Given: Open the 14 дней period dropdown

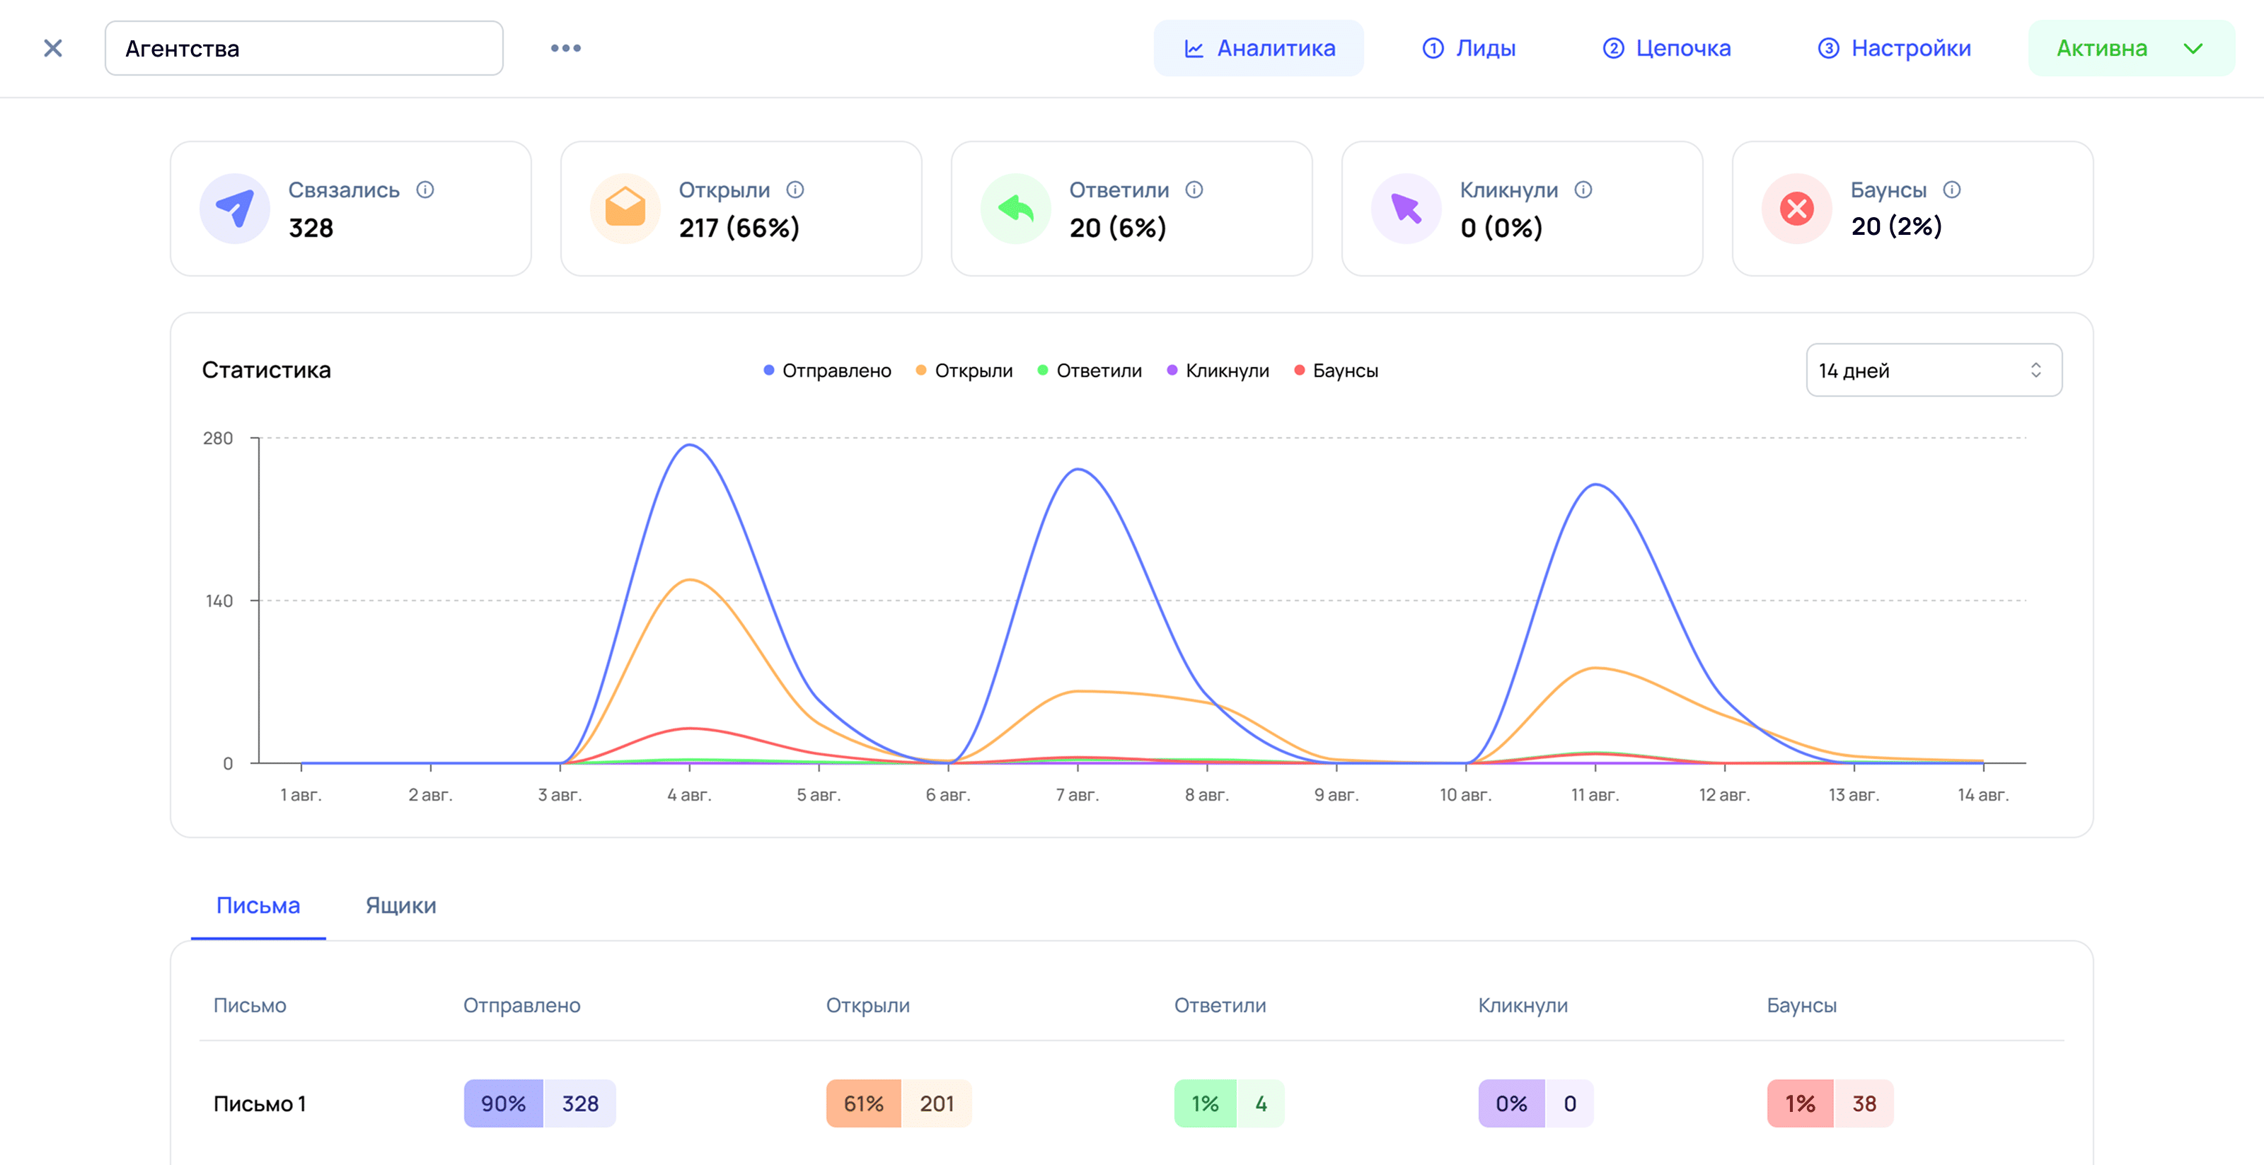Looking at the screenshot, I should point(1934,371).
